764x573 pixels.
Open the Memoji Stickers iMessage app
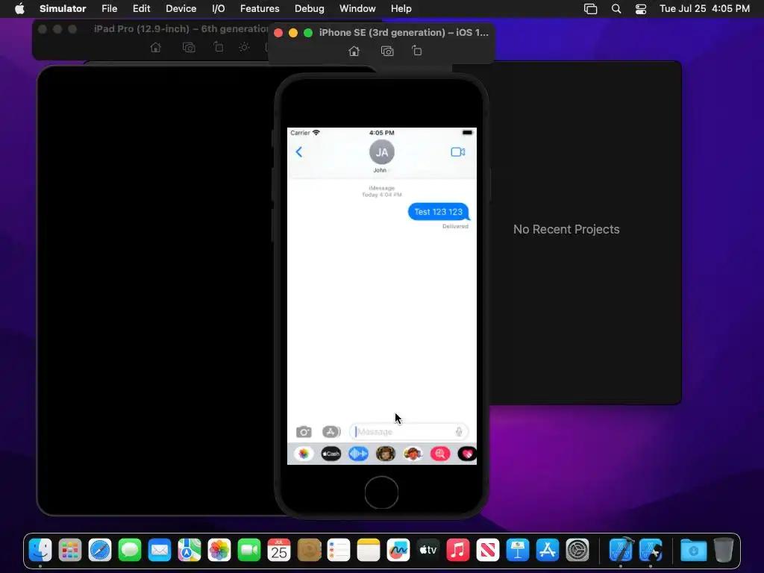point(413,454)
